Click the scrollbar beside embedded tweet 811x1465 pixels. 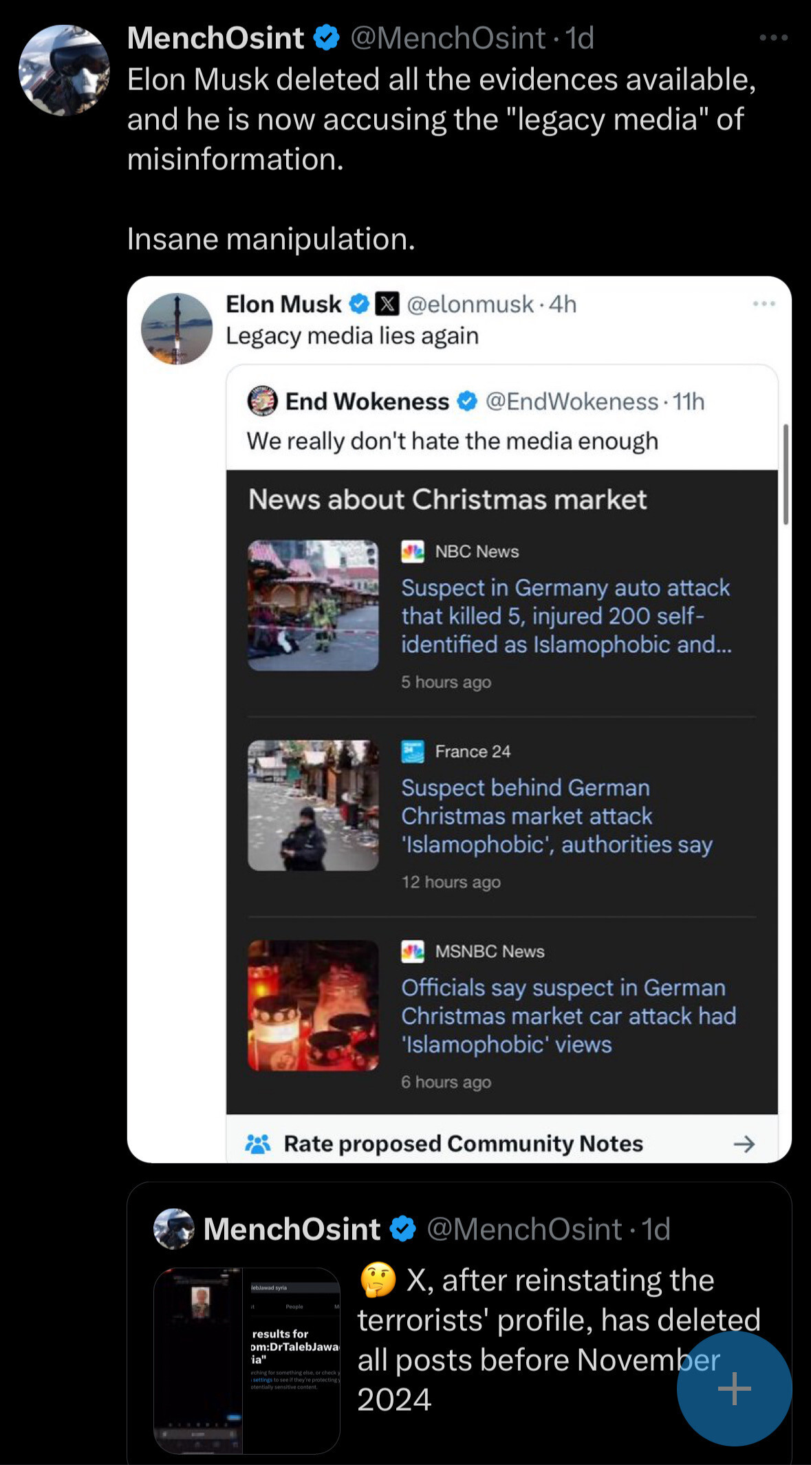point(785,475)
